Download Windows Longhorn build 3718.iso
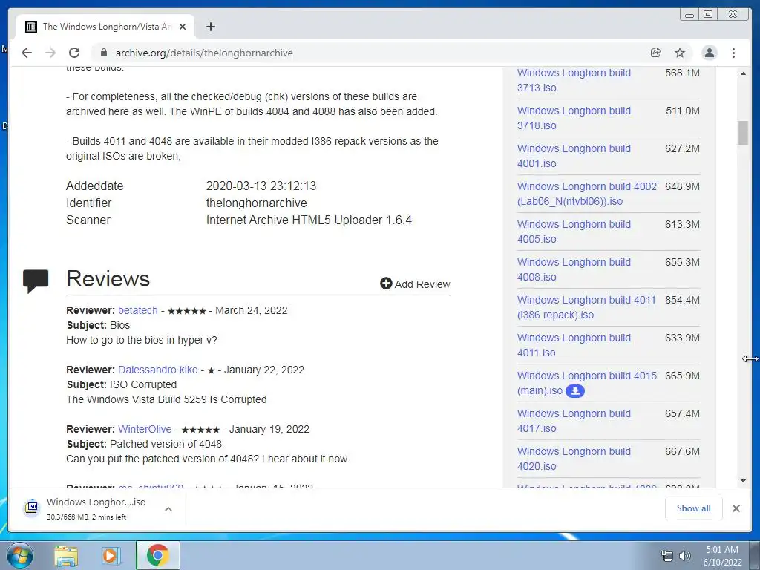This screenshot has width=760, height=570. (574, 118)
